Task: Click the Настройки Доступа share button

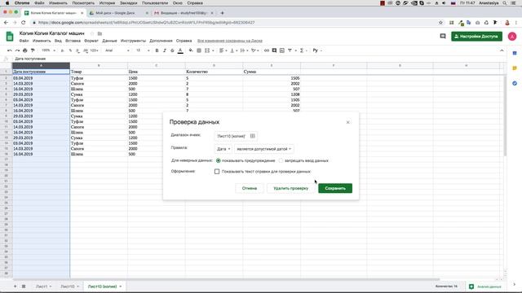Action: click(476, 36)
